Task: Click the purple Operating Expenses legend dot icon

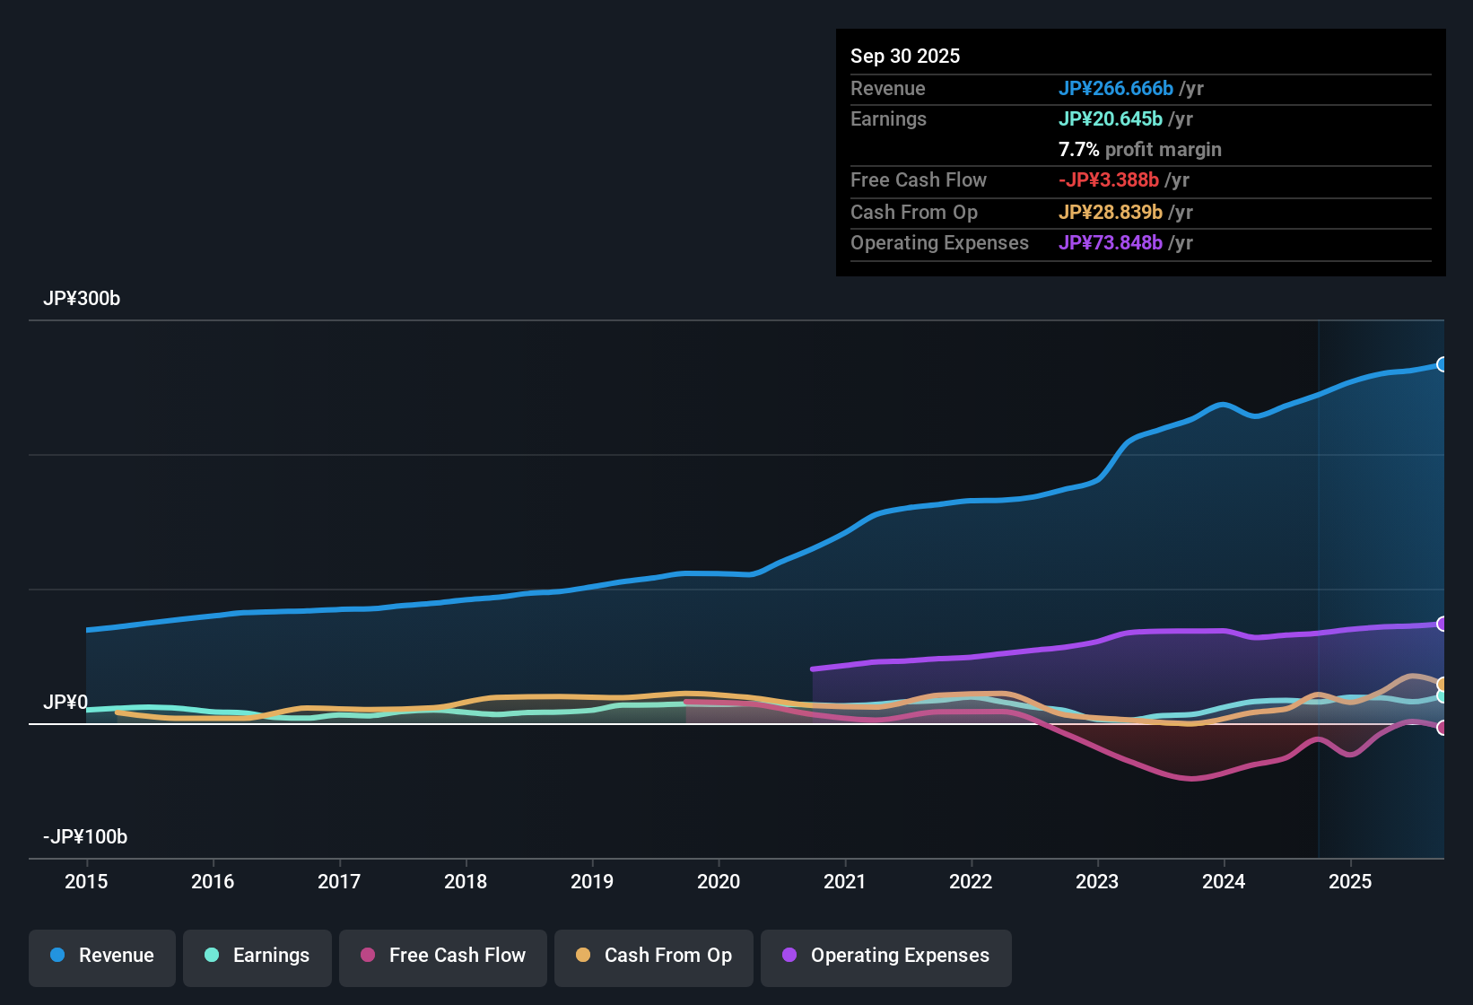Action: point(789,956)
